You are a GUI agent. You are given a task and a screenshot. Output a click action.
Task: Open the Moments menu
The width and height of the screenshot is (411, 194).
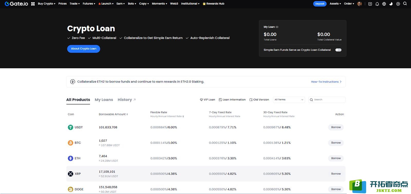160,4
